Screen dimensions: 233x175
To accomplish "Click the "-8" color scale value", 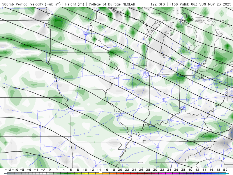I will click(x=22, y=170).
